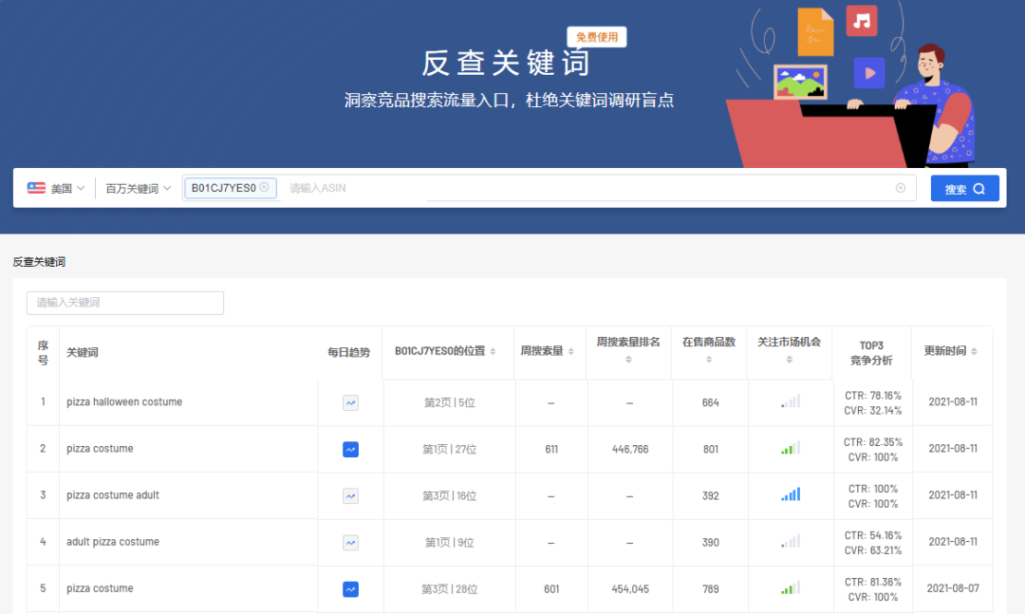Screen dimensions: 1025x614
Task: Click the clear circle icon in the ASIN field
Action: [901, 188]
